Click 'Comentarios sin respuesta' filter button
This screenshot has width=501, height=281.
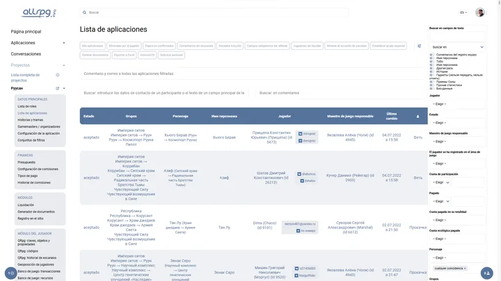(x=196, y=46)
